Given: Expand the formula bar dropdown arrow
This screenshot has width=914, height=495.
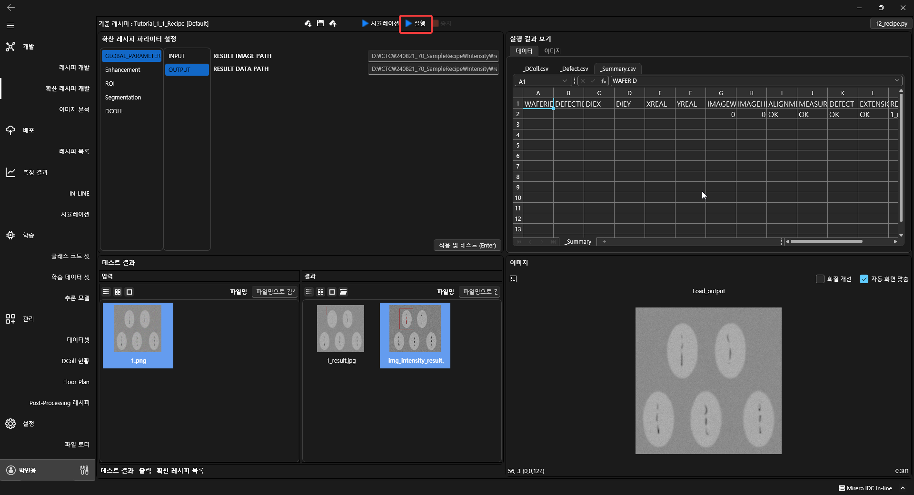Looking at the screenshot, I should (897, 80).
